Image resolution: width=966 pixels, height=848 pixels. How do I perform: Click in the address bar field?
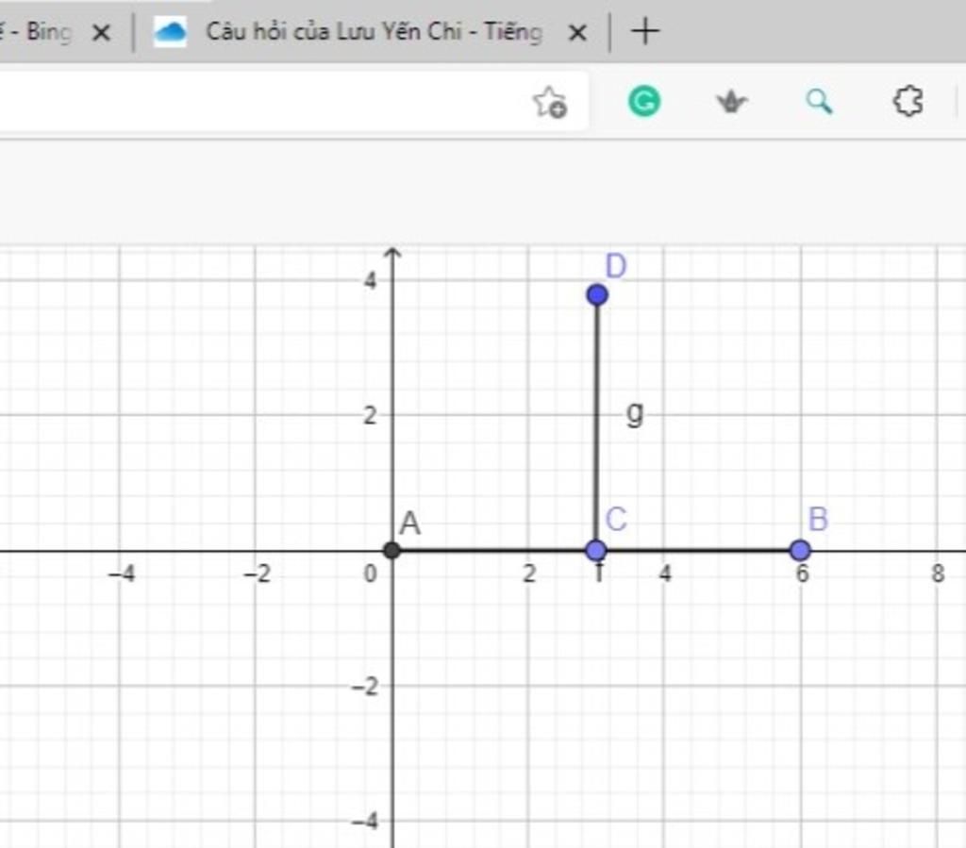coord(258,102)
